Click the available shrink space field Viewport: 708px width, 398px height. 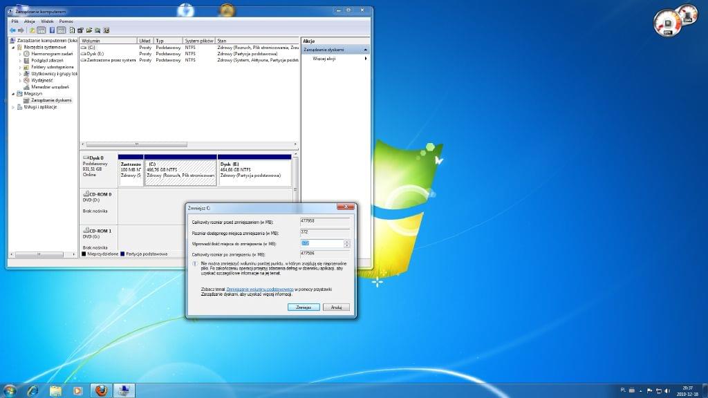pyautogui.click(x=325, y=232)
